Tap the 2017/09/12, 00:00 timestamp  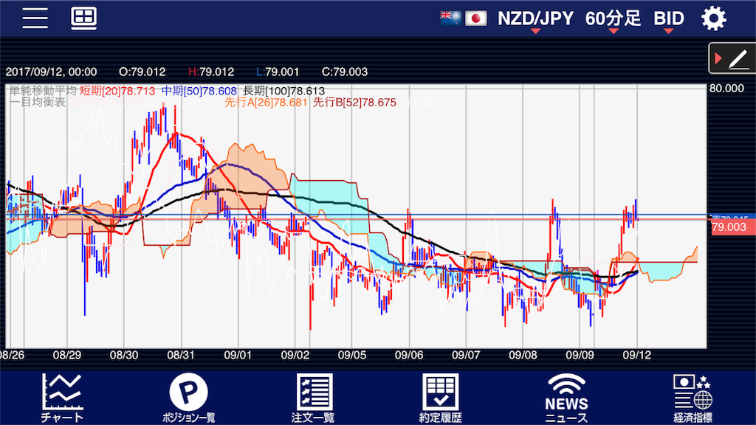point(51,72)
